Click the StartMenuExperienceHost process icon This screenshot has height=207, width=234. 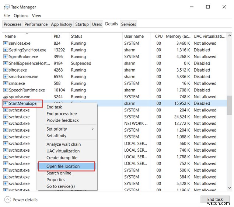click(x=6, y=103)
